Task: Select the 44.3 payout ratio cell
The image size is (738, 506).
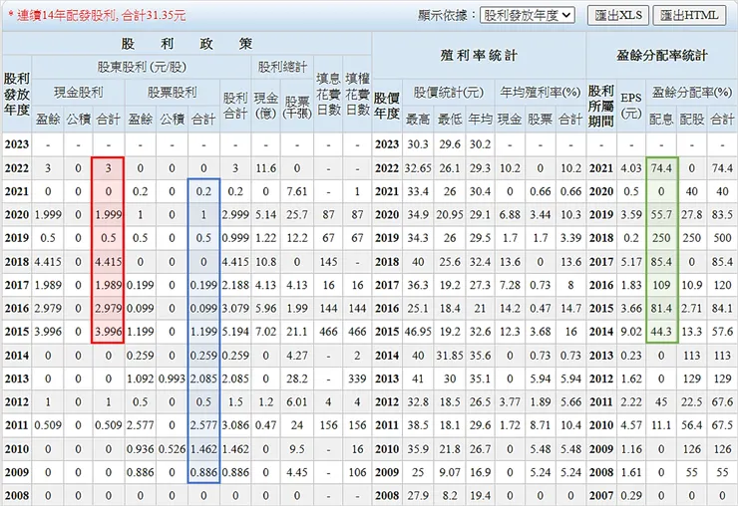Action: (x=661, y=332)
